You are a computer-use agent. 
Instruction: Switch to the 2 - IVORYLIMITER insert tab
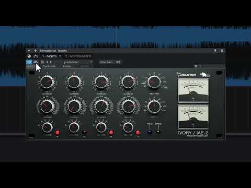78,56
